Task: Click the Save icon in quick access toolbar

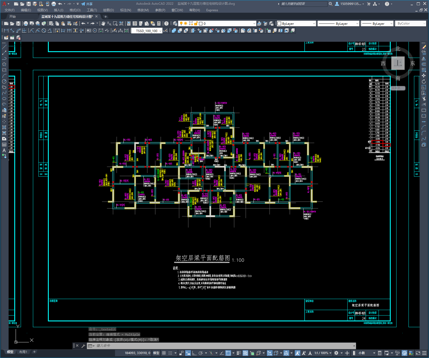Action: [29, 4]
